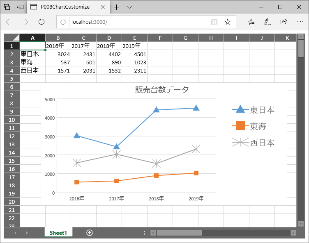
Task: Click the vertical scrollbar thumb
Action: click(x=301, y=49)
